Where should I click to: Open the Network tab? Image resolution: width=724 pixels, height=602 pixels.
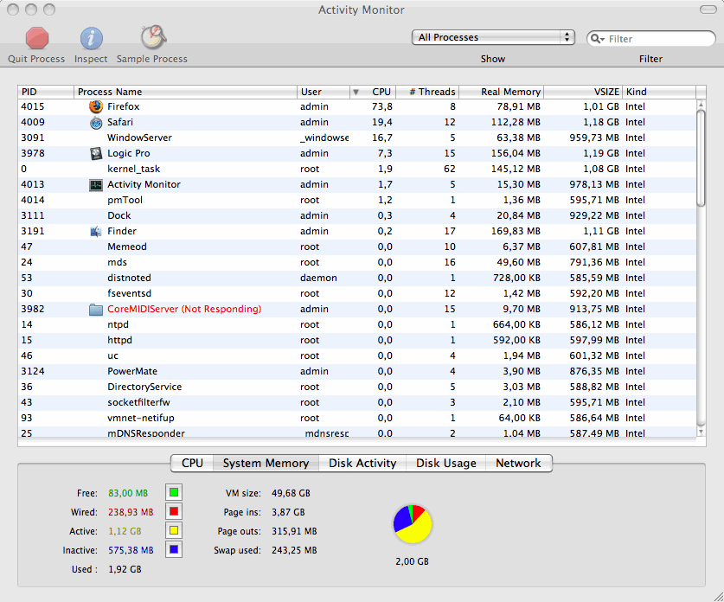(518, 463)
